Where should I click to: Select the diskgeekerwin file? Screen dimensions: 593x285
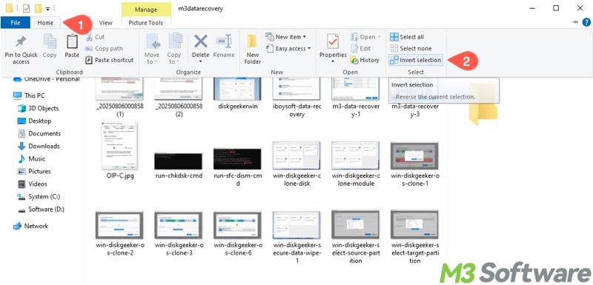pos(238,93)
